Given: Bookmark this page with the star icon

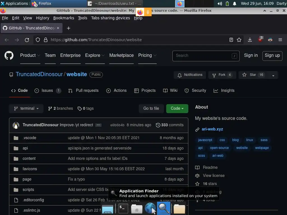Looking at the screenshot, I should (x=239, y=40).
